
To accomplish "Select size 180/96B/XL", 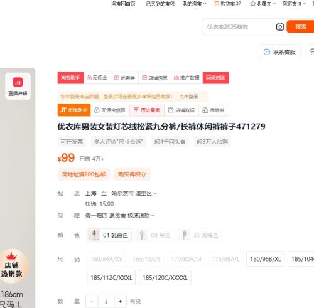I will [x=265, y=259].
